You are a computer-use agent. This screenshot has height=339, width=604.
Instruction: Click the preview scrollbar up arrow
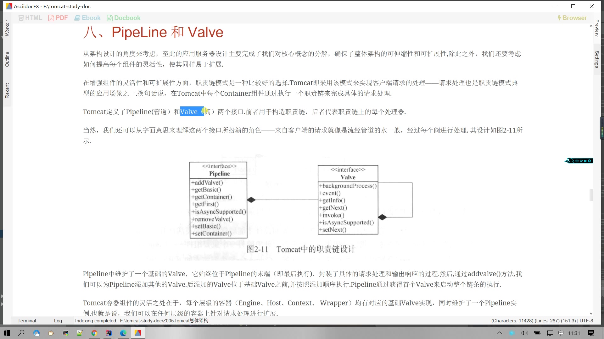pos(591,26)
